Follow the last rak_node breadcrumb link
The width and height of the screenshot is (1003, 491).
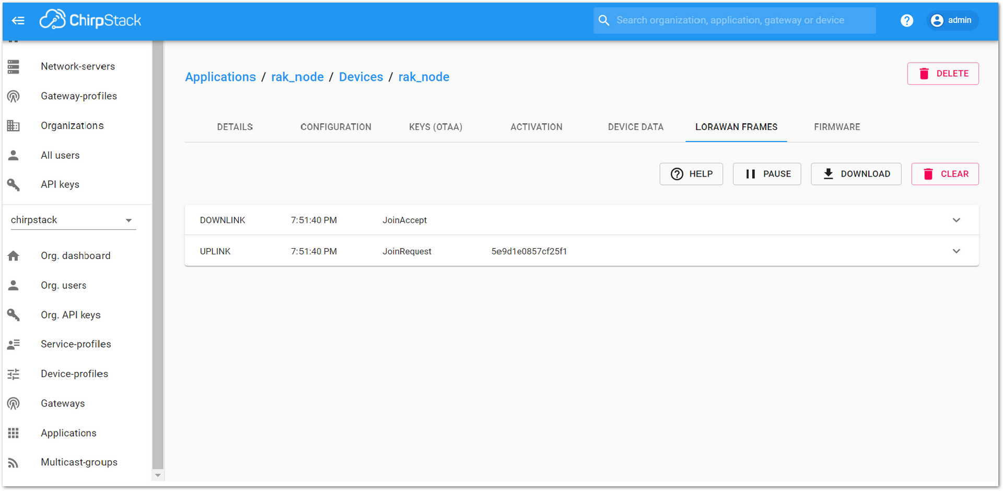tap(424, 77)
